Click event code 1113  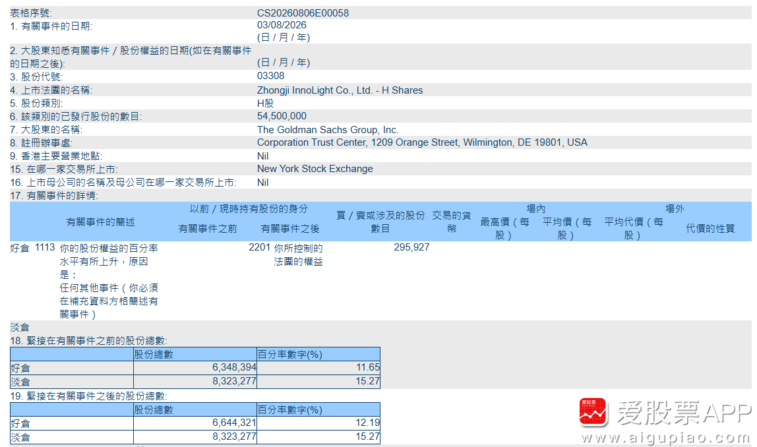click(45, 247)
